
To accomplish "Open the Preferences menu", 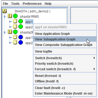I will point(32,4).
